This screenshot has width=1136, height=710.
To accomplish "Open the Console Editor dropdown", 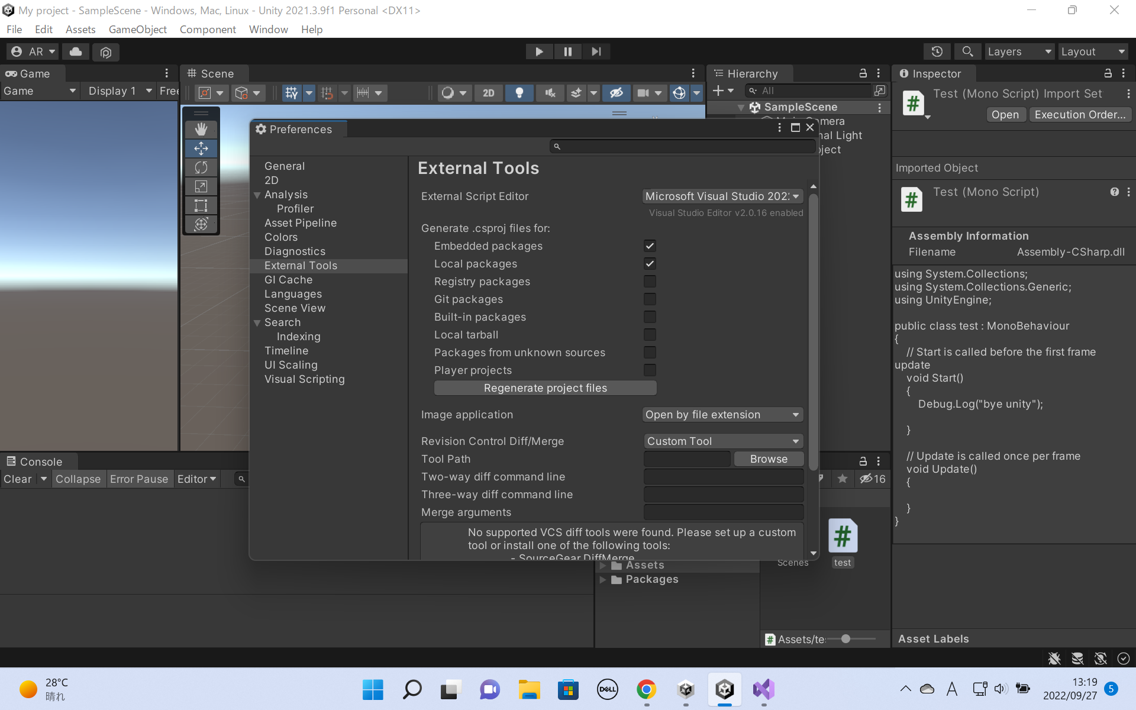I will (196, 479).
